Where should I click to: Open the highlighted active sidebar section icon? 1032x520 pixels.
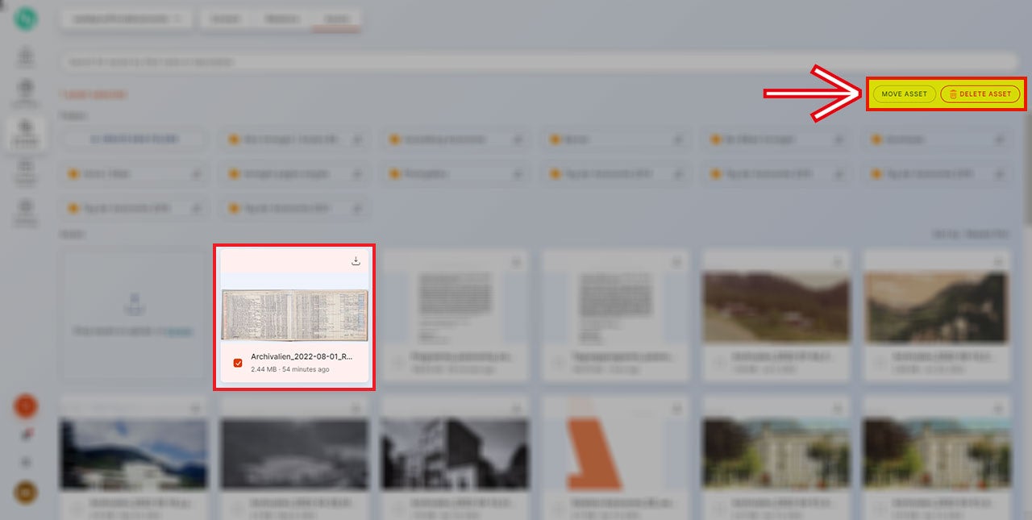coord(26,129)
